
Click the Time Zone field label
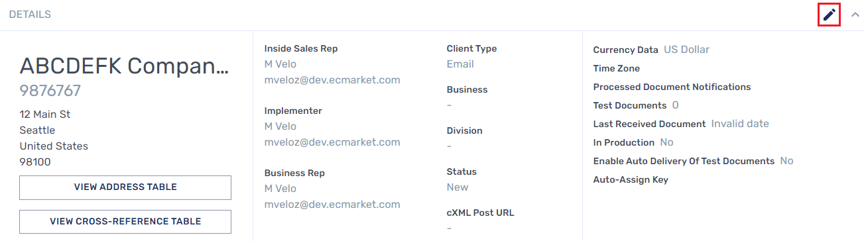[616, 68]
